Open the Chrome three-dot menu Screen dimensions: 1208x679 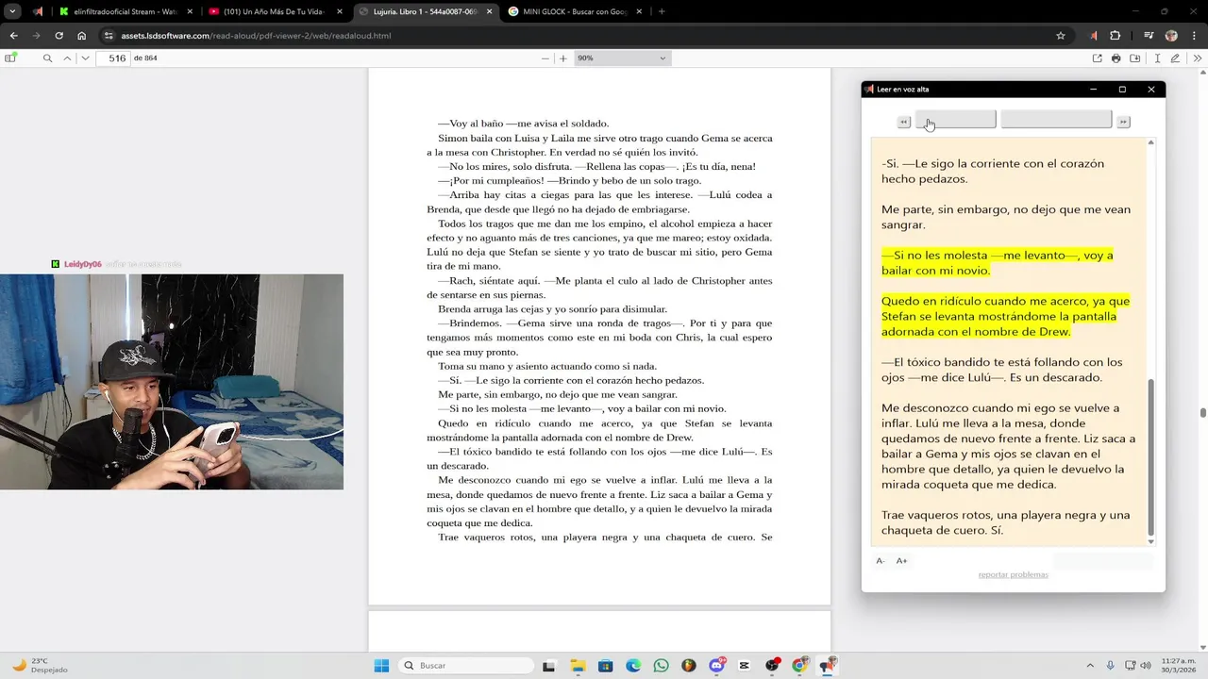click(1194, 36)
